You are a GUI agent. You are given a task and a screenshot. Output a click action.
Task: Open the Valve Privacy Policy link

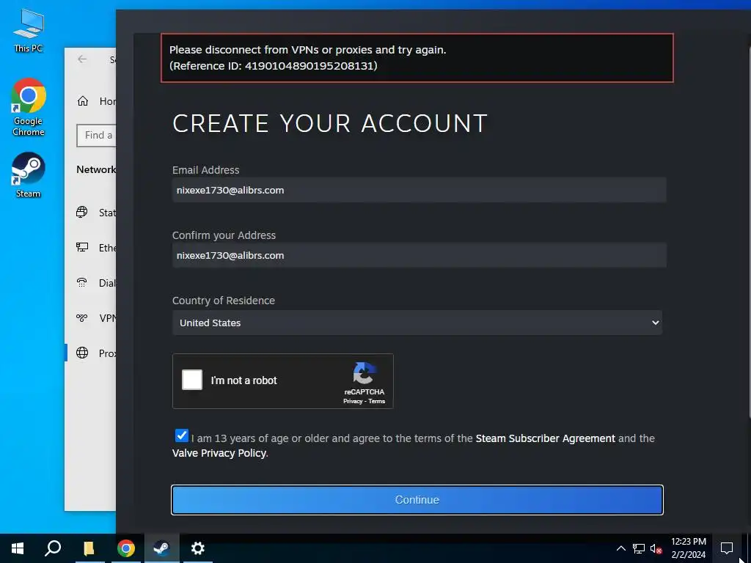219,453
